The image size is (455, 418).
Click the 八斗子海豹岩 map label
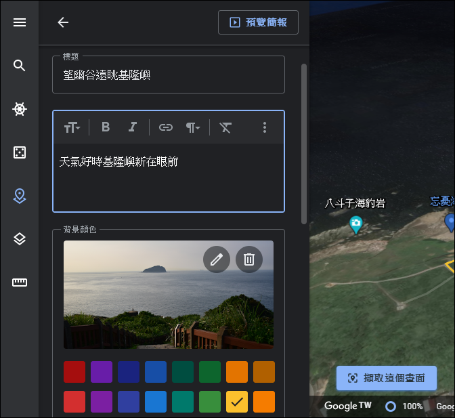coord(355,203)
